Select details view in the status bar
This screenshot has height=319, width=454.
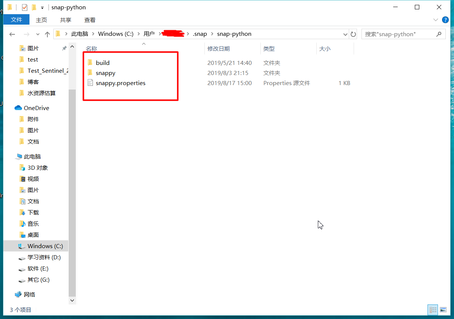point(432,310)
